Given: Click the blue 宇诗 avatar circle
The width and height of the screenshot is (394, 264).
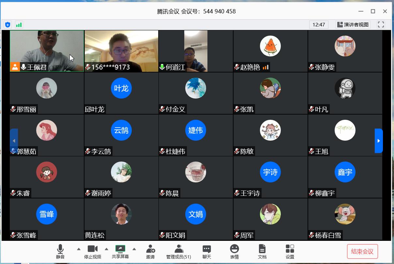Looking at the screenshot, I should tap(270, 172).
